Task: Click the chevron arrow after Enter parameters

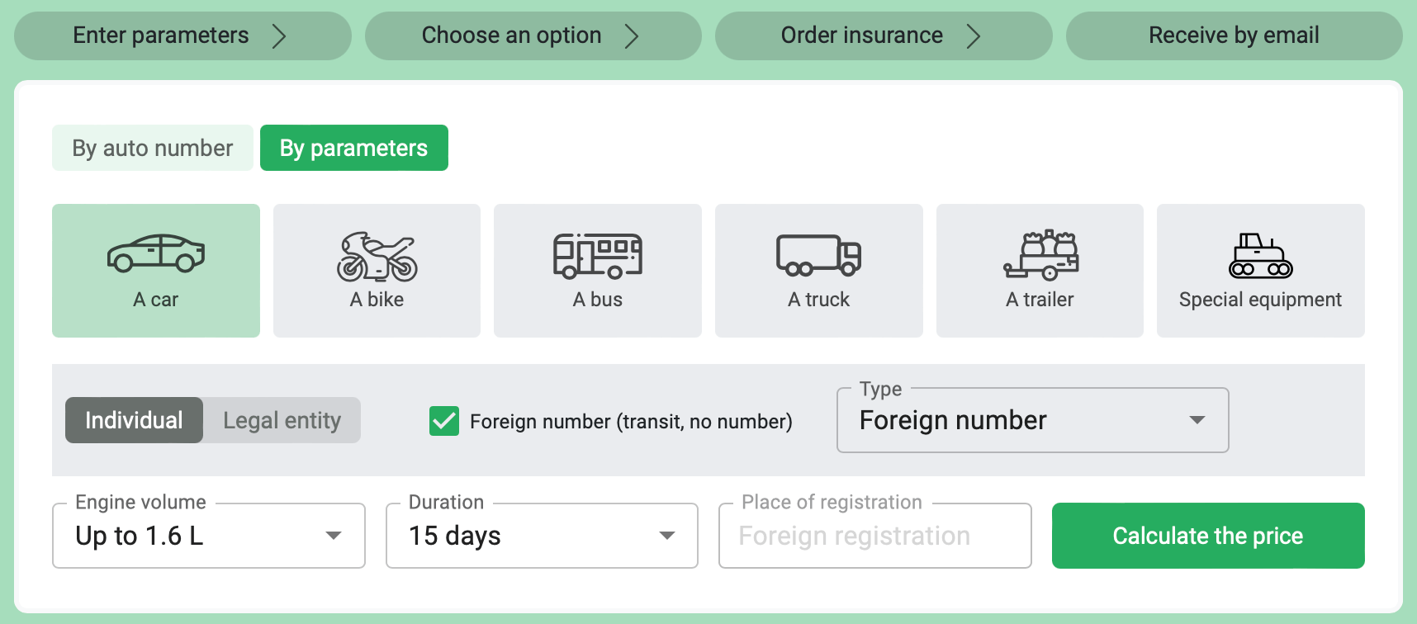Action: click(x=279, y=36)
